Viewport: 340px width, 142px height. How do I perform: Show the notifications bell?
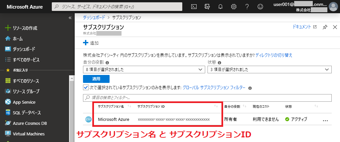(220, 7)
